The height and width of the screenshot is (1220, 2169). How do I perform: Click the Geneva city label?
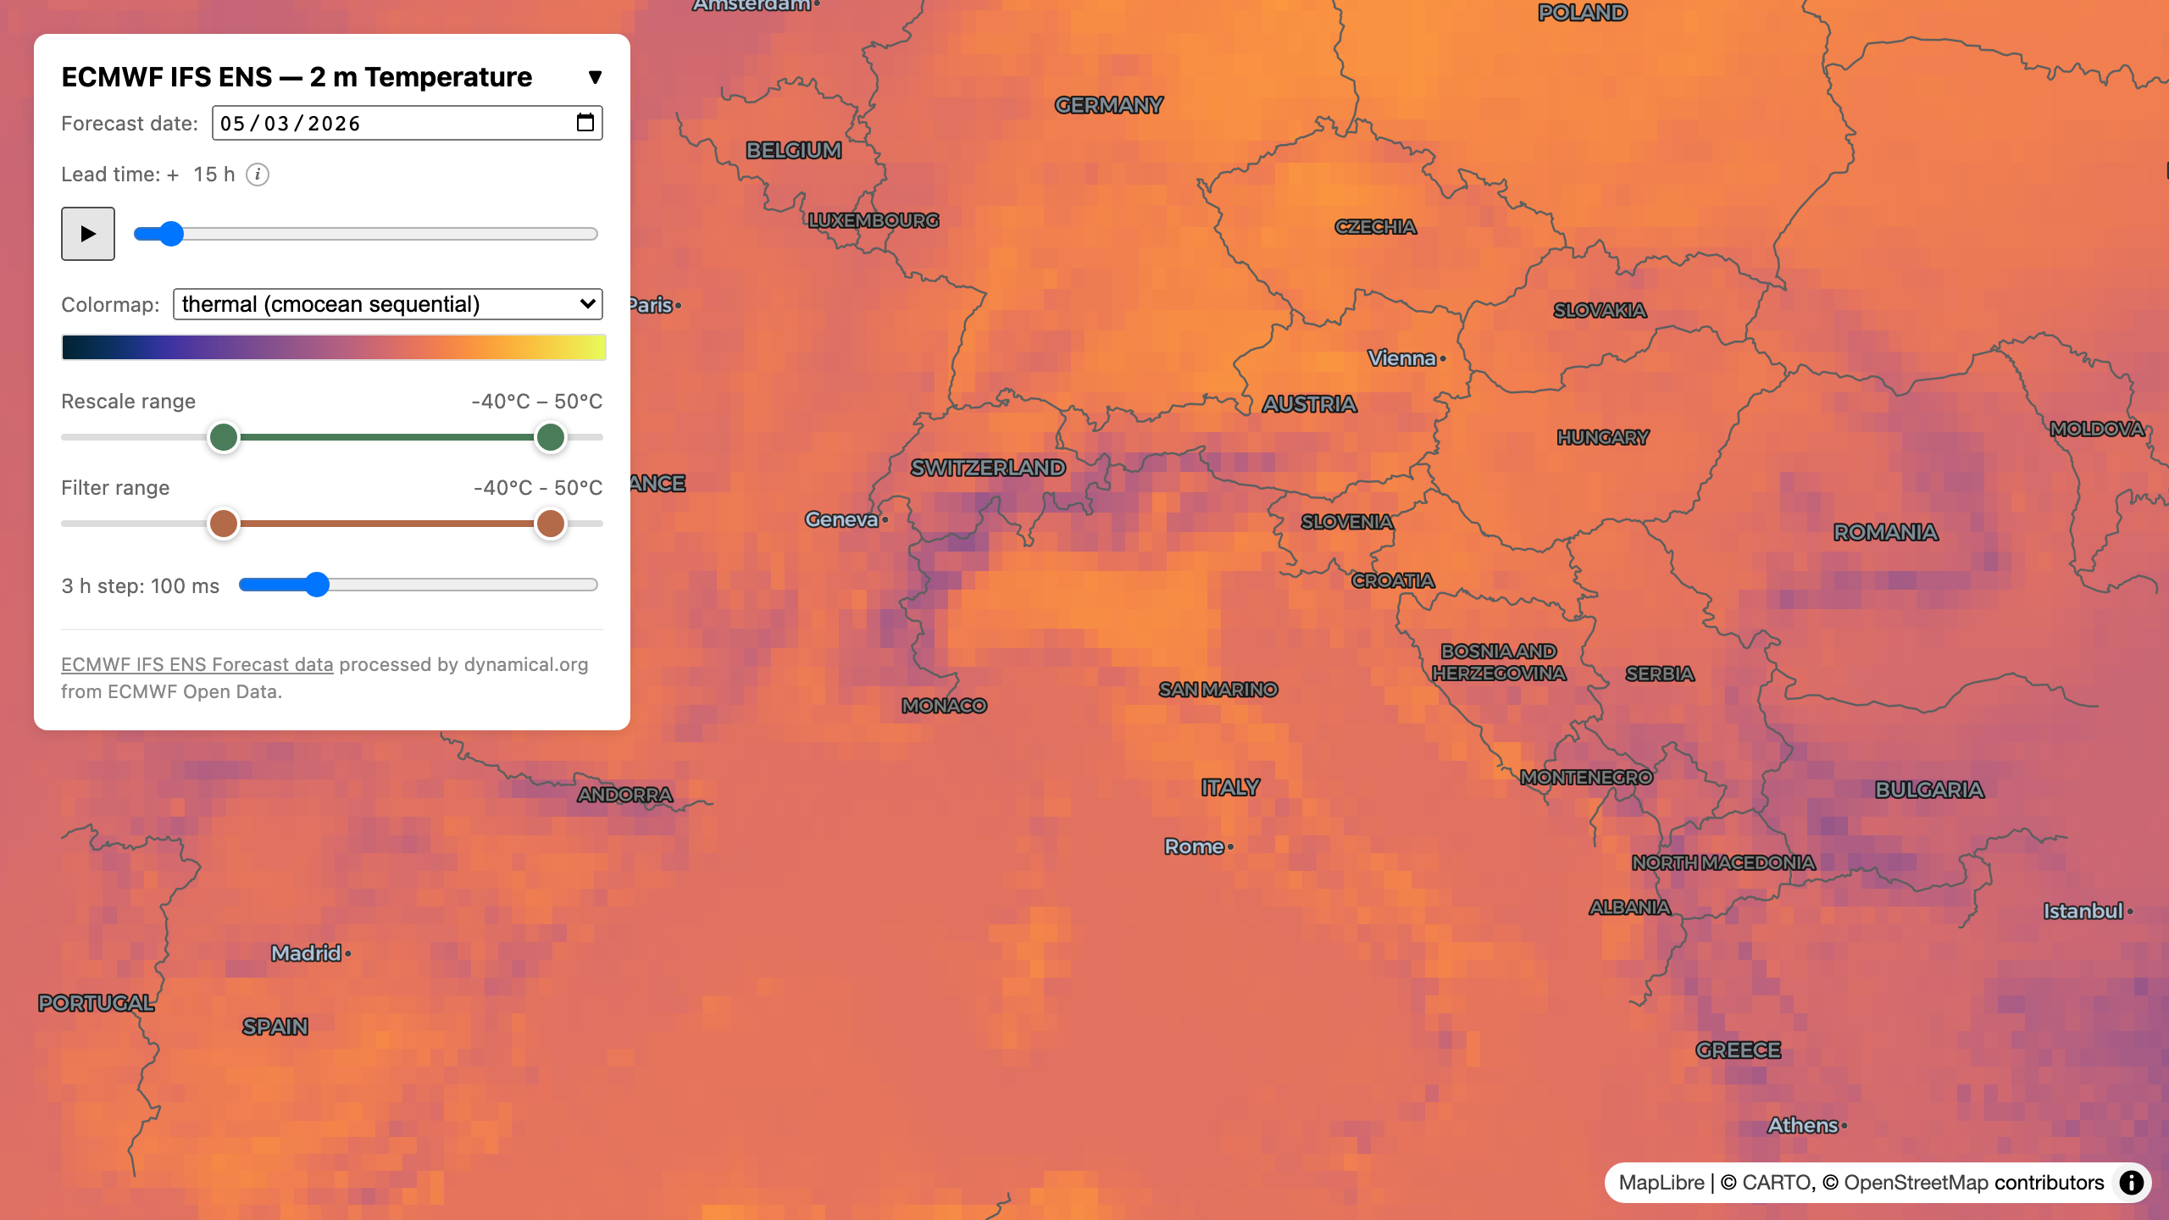(x=841, y=519)
